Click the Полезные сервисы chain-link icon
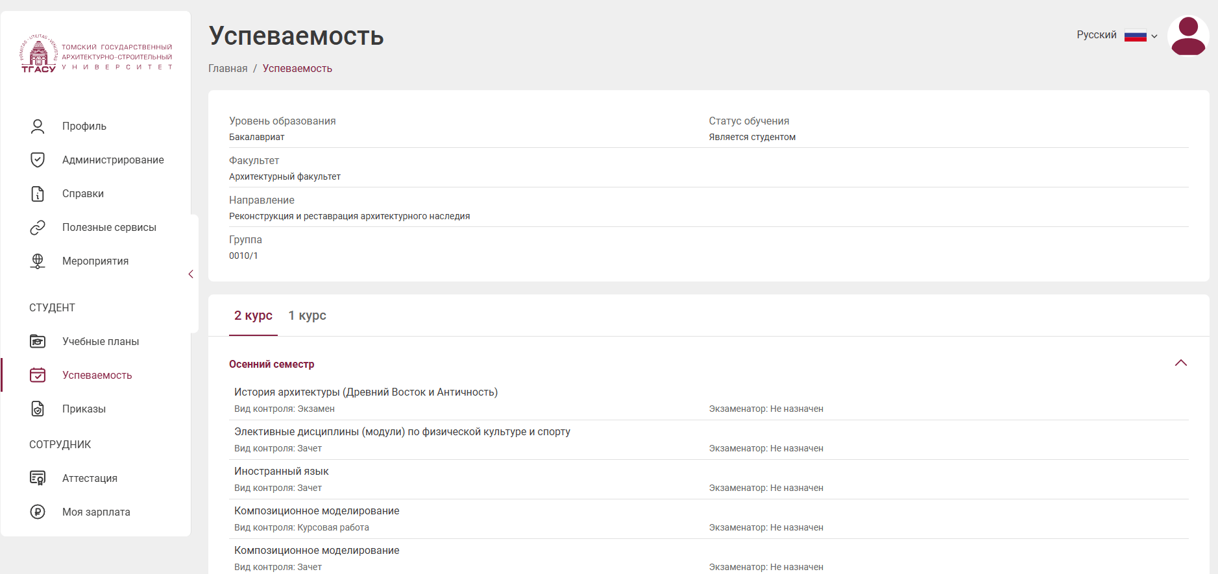1218x574 pixels. [38, 228]
